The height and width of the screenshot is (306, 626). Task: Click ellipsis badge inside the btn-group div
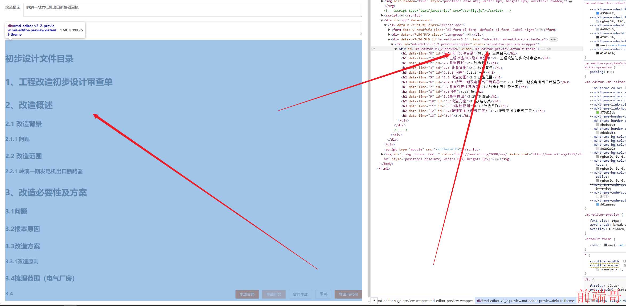click(x=469, y=35)
